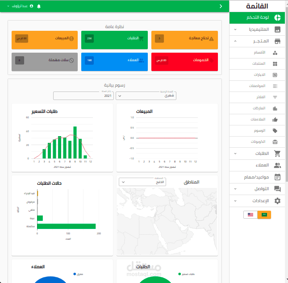The image size is (288, 283).
Task: Open the تحتاج معالجة orange card
Action: (x=184, y=40)
